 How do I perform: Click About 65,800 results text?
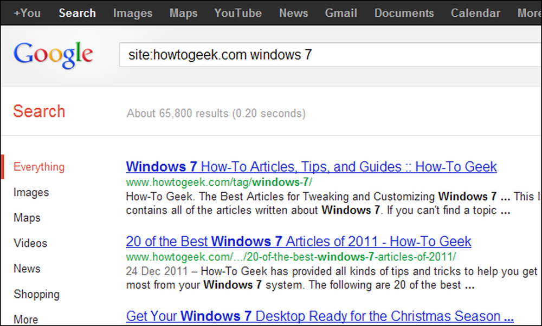(216, 113)
